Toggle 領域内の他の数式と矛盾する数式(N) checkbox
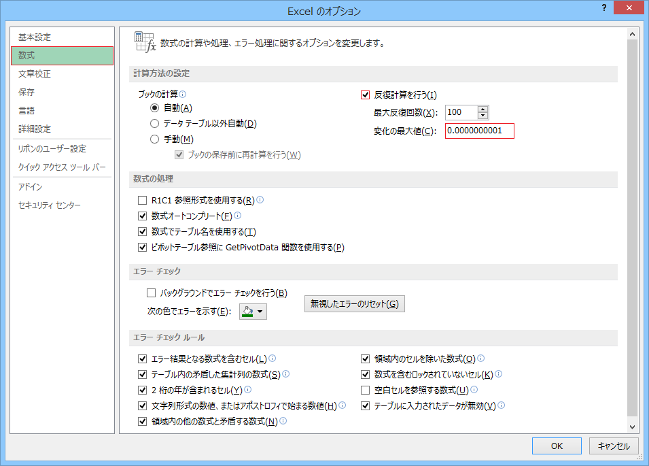This screenshot has height=466, width=649. pos(143,422)
